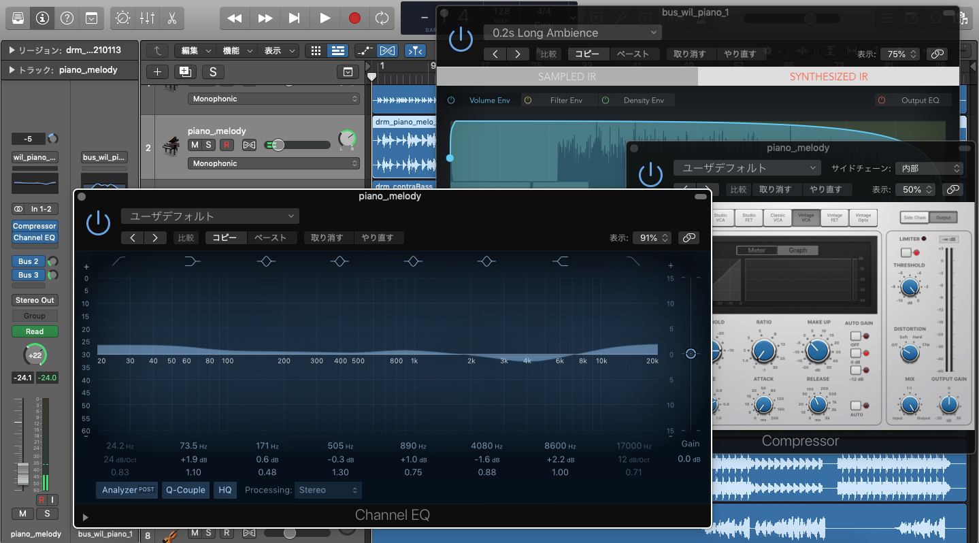Click the link icon in Compressor window
Image resolution: width=979 pixels, height=543 pixels.
click(953, 189)
